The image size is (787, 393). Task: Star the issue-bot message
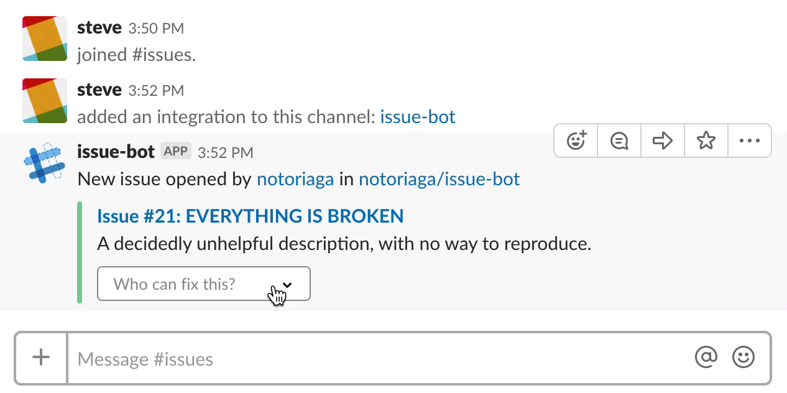(706, 141)
